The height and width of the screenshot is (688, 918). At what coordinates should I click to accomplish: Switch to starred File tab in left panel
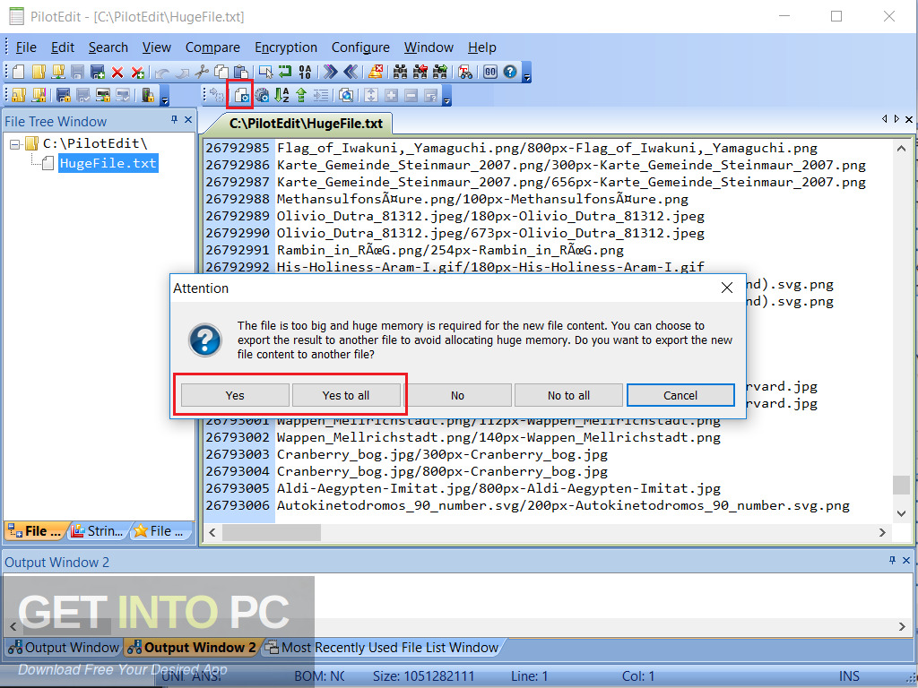click(x=160, y=531)
